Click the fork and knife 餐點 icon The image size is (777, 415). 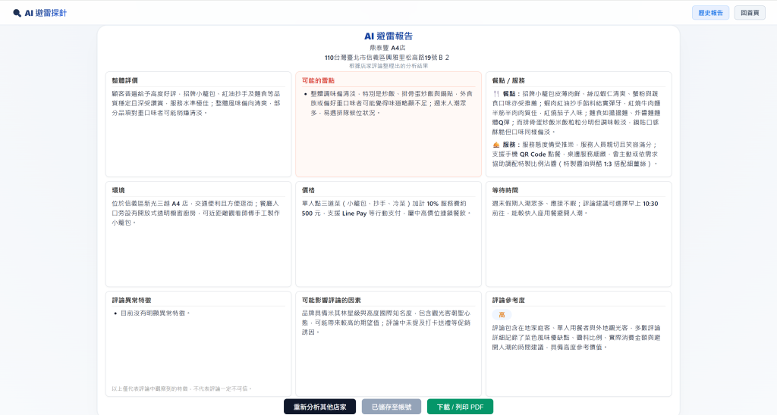pyautogui.click(x=496, y=93)
